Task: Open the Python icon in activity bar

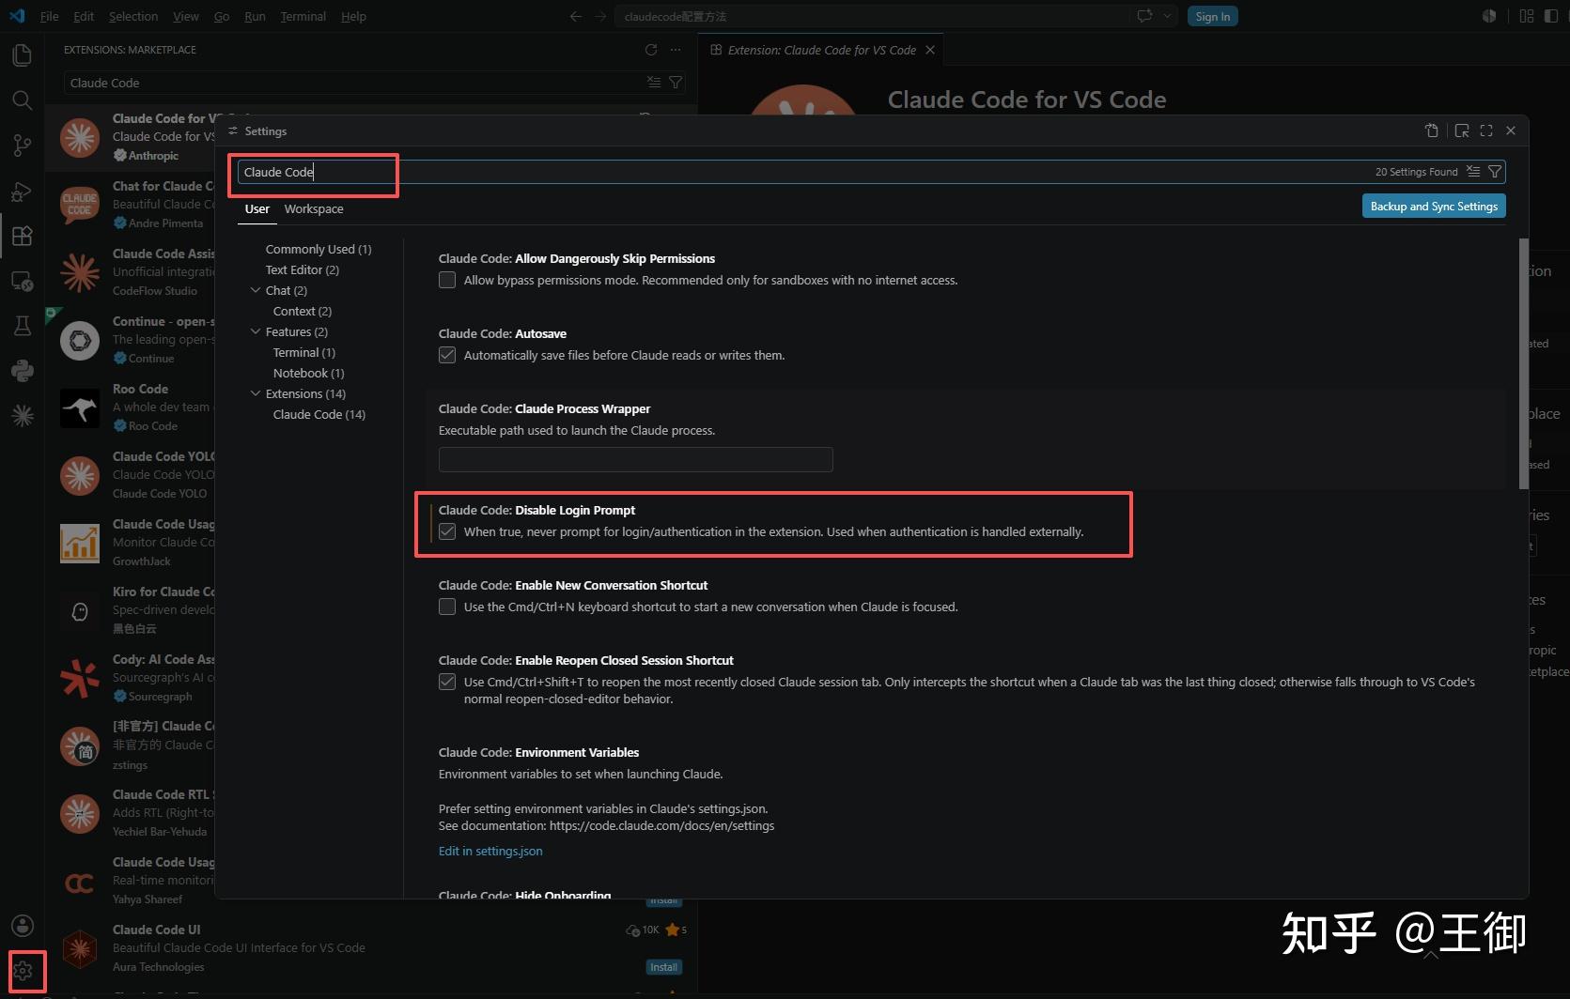Action: click(23, 371)
